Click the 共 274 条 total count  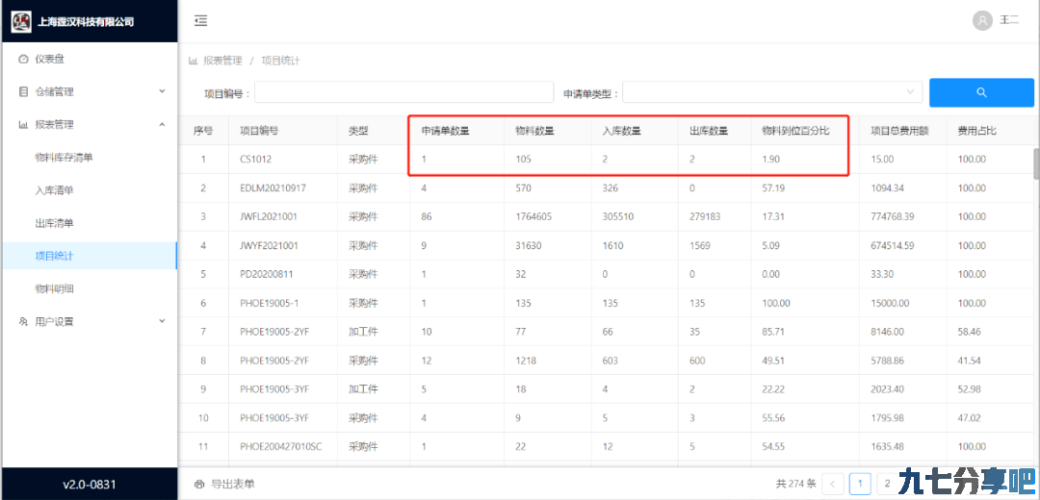click(796, 484)
